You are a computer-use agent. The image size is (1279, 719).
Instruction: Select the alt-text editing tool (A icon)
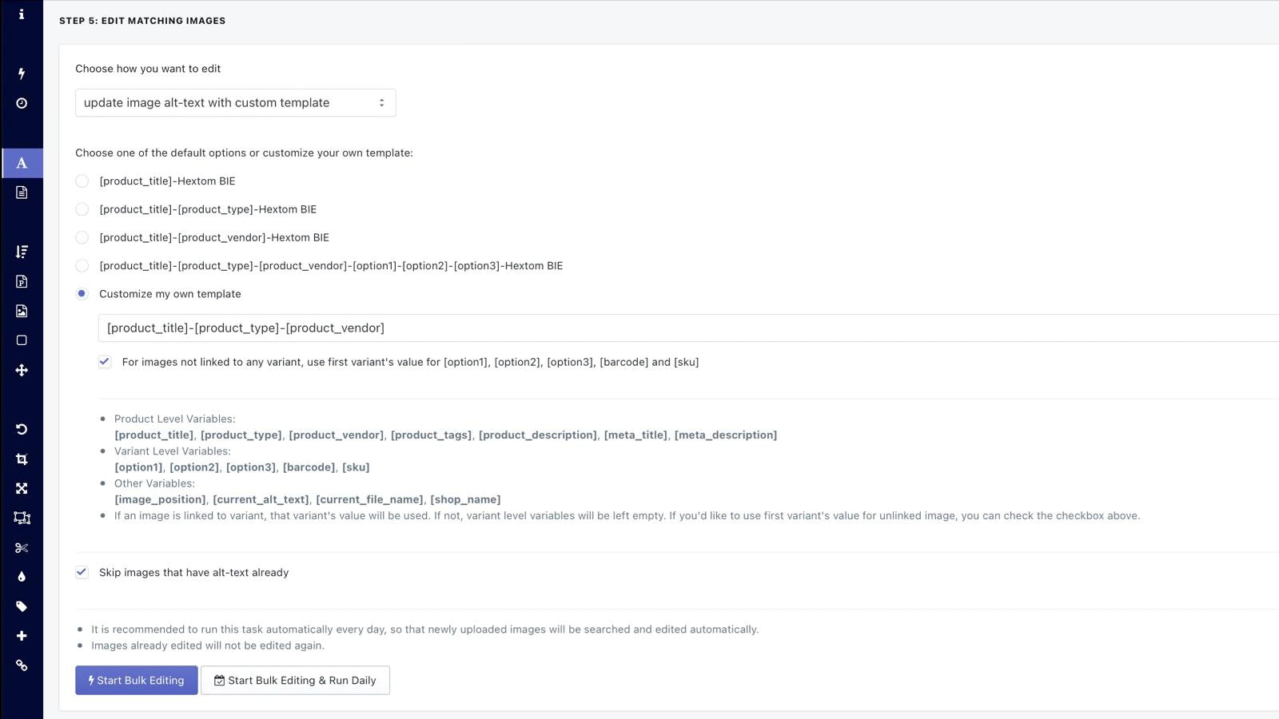(22, 162)
